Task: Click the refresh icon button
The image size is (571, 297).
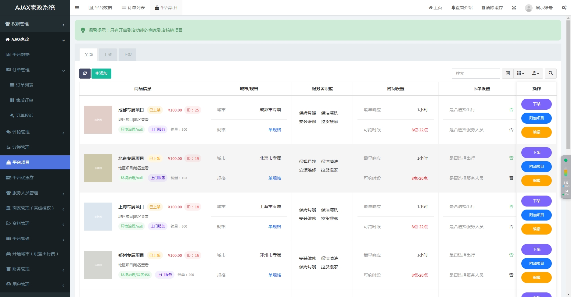Action: click(85, 73)
